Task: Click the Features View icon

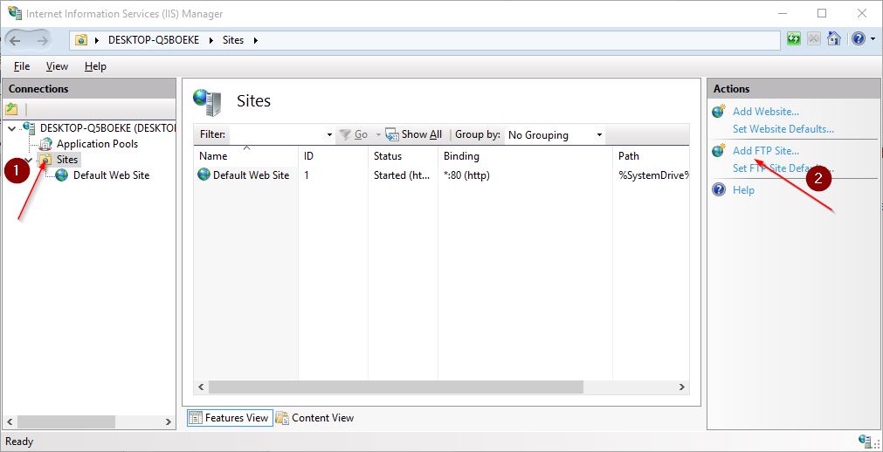Action: point(195,418)
